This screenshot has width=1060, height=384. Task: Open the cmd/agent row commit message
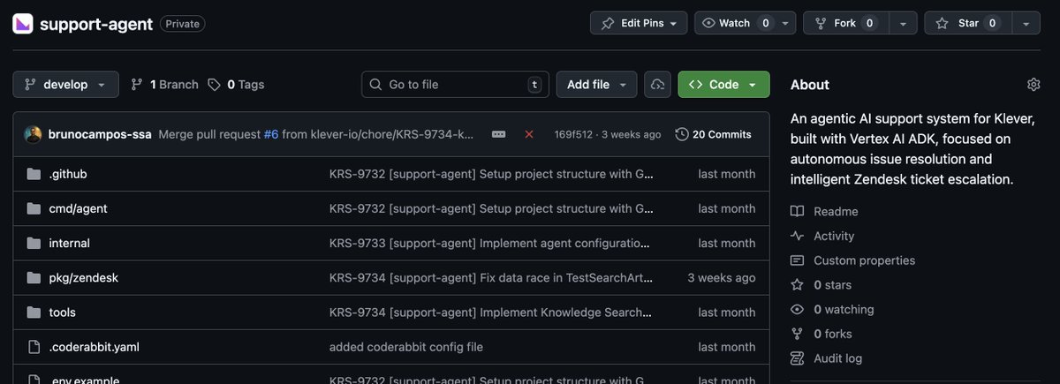pyautogui.click(x=492, y=208)
